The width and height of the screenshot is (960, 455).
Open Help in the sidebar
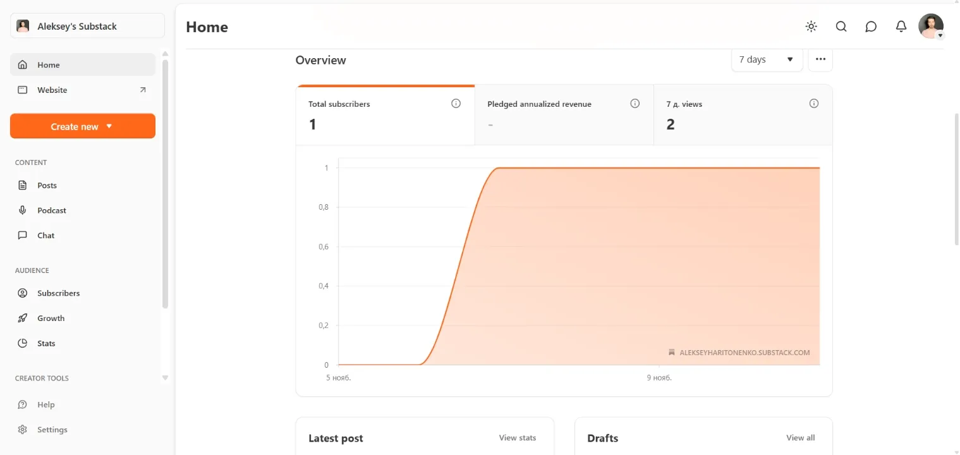click(x=83, y=404)
